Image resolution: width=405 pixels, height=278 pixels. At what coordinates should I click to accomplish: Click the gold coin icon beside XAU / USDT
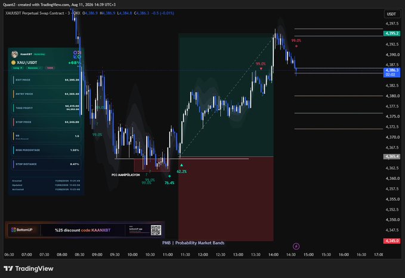pos(14,62)
